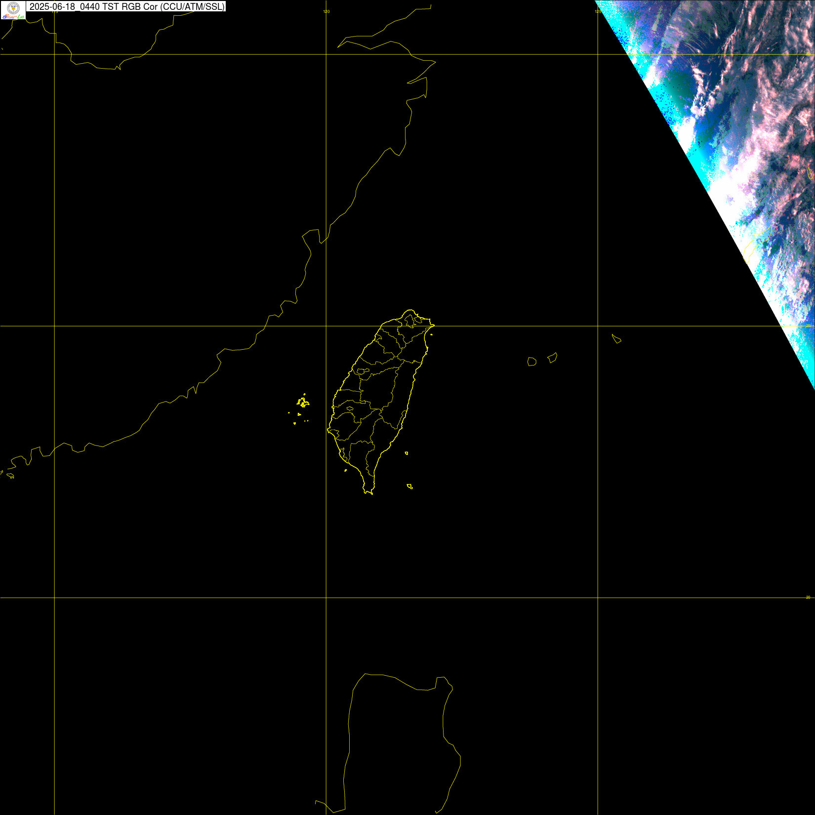Click the 120 longitude label

tap(326, 11)
